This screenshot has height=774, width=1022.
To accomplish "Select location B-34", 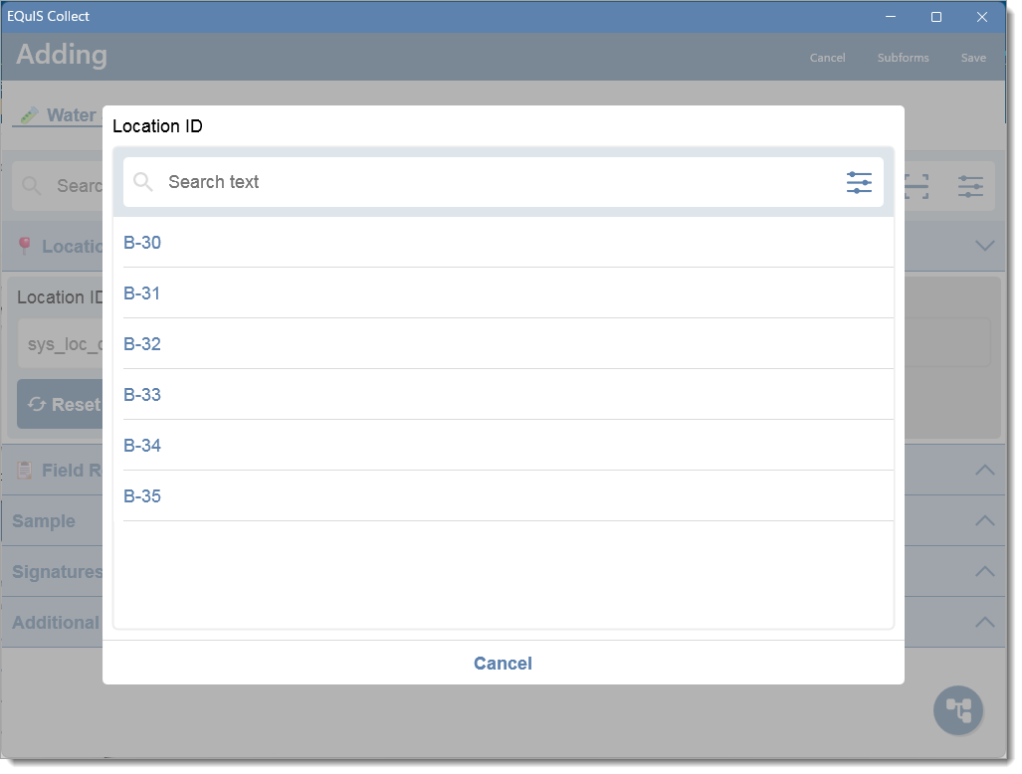I will point(509,446).
